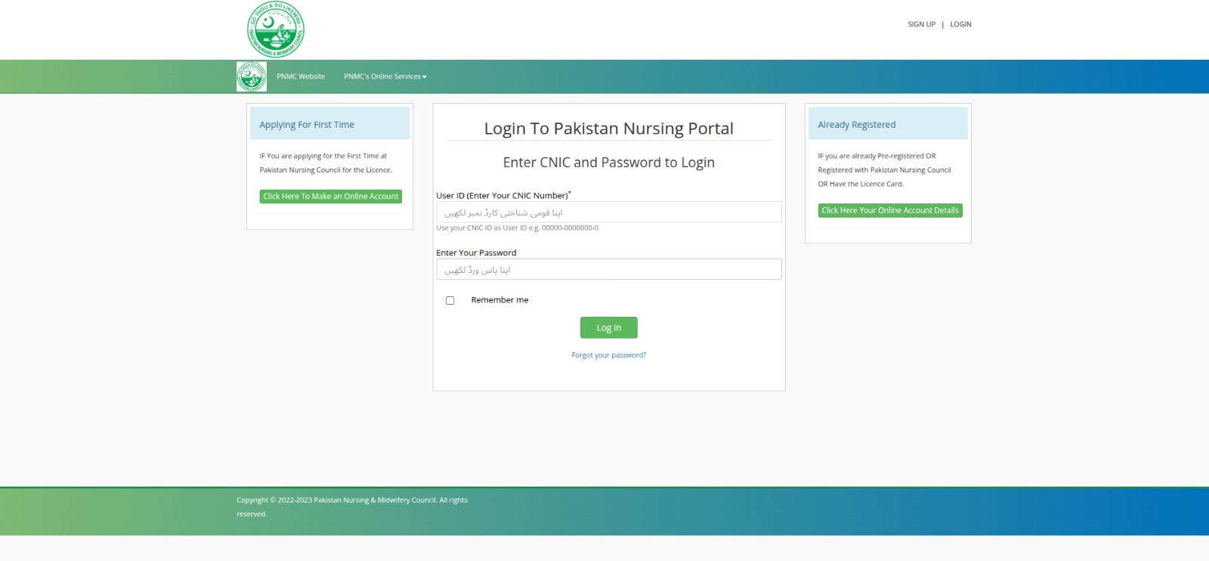This screenshot has width=1209, height=561.
Task: Click the CNIC ID hint text below user field
Action: 518,228
